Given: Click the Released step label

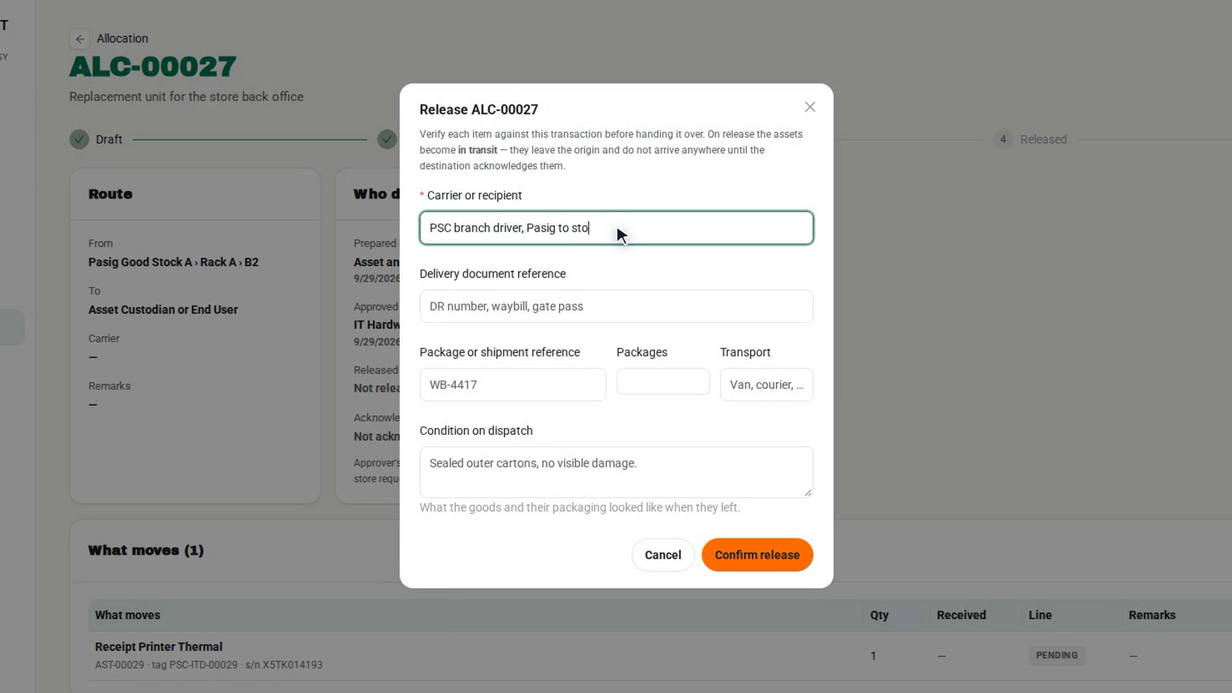Looking at the screenshot, I should click(x=1043, y=139).
